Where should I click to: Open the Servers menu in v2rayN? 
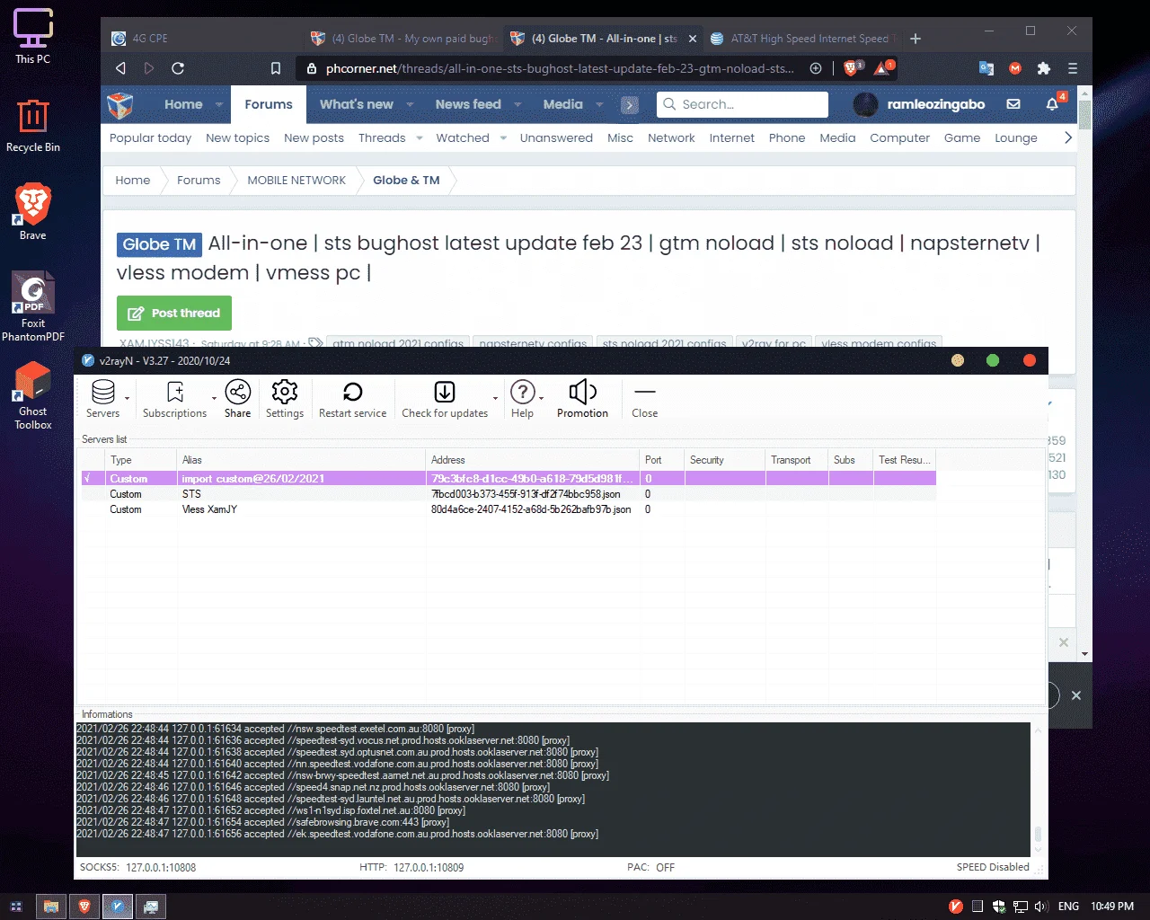102,399
